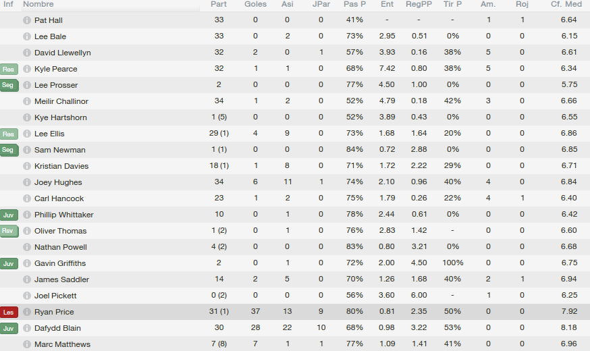
Task: Open the info icon beside Pat Hall
Action: tap(27, 20)
